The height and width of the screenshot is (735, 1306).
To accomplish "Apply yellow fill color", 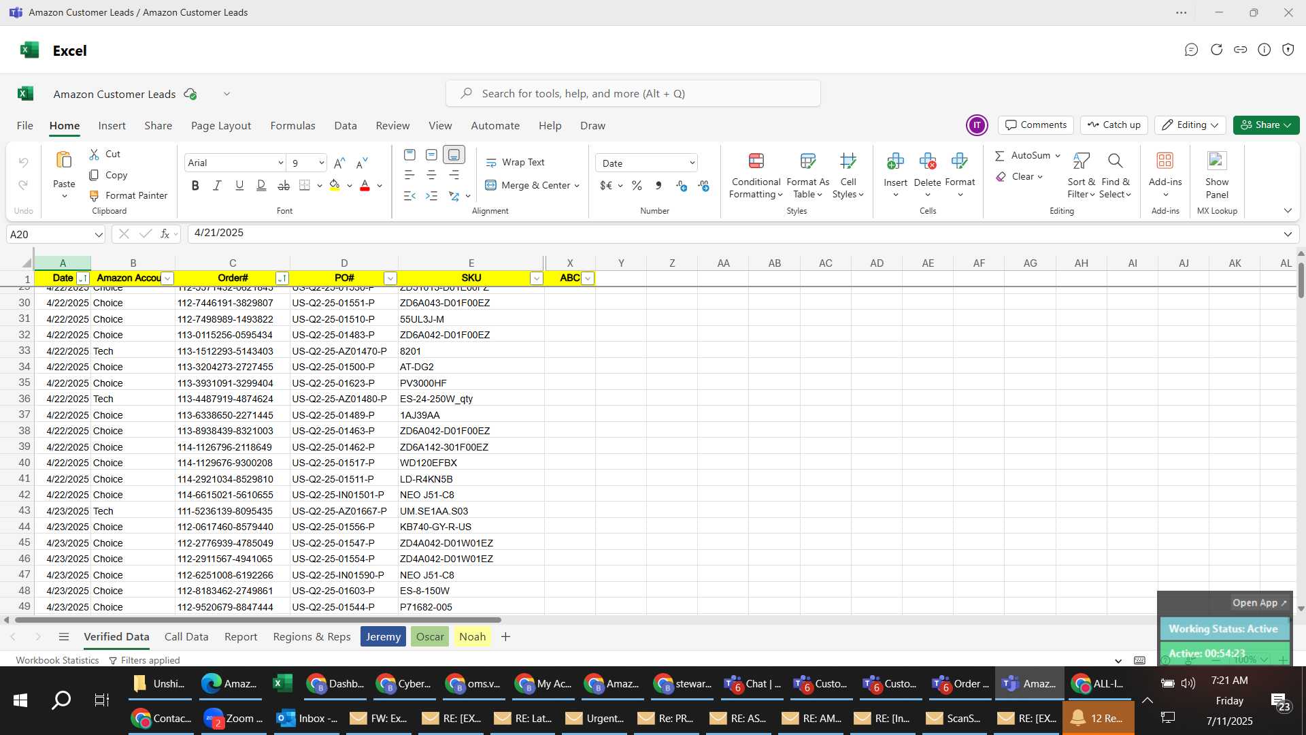I will [x=334, y=185].
